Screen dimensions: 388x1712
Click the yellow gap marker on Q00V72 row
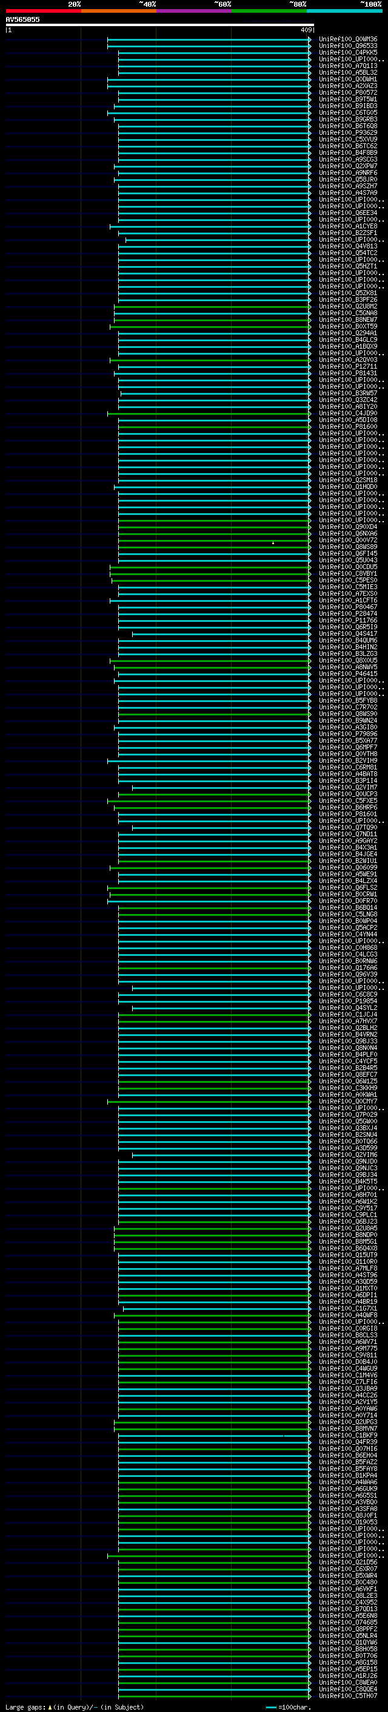273,543
